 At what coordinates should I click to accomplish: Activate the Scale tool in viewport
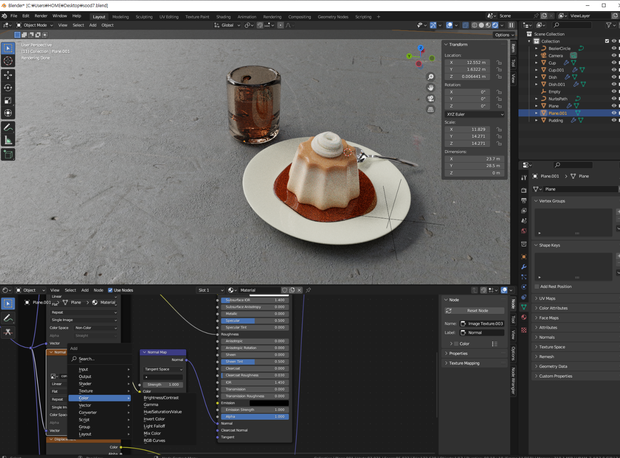point(8,101)
